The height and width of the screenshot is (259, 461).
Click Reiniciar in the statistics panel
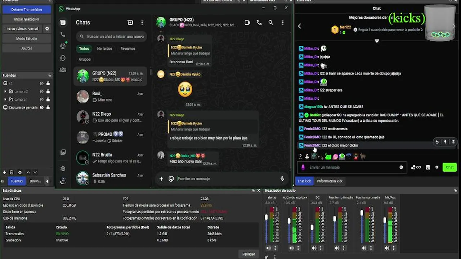[249, 254]
